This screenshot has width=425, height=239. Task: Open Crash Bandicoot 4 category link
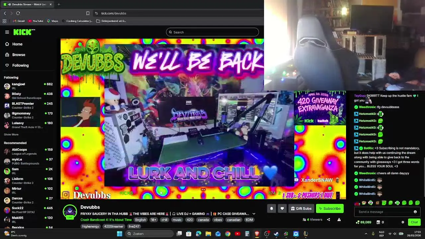(x=106, y=220)
